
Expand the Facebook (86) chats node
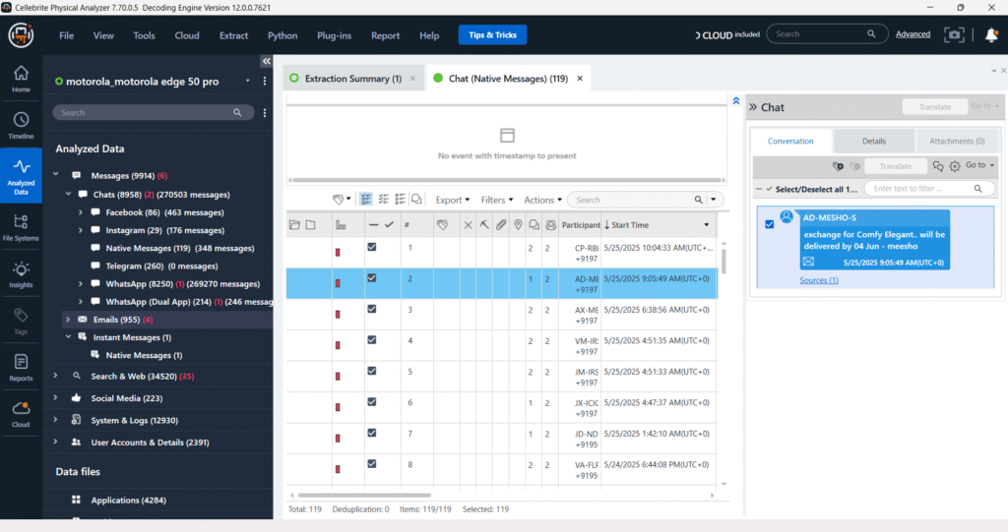pos(81,212)
